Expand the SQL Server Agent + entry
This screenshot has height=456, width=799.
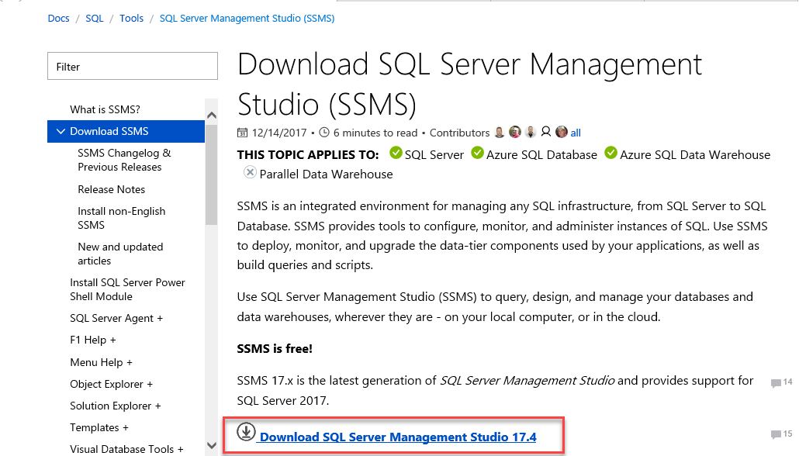click(x=116, y=318)
